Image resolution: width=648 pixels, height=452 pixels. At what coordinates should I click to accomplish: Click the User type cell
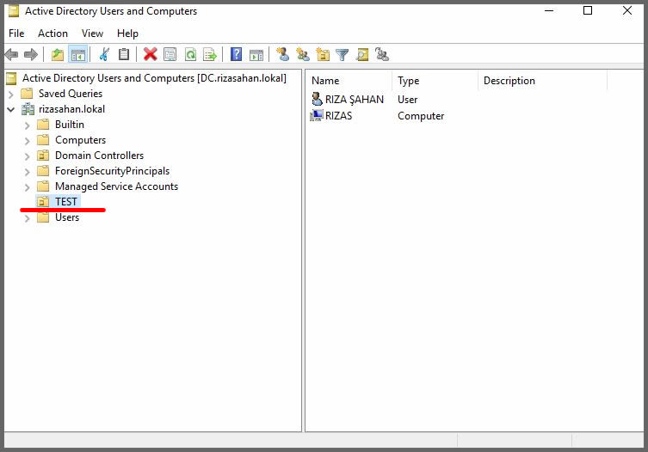408,100
